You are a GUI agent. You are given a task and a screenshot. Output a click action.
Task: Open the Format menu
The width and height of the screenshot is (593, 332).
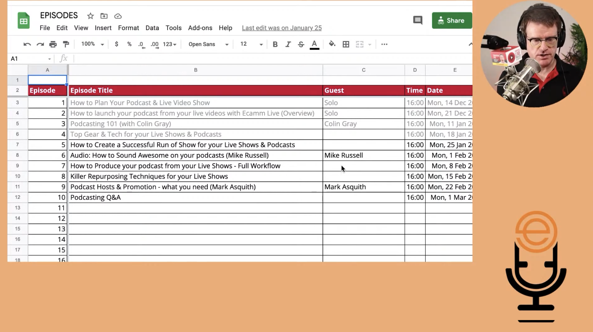click(x=128, y=28)
